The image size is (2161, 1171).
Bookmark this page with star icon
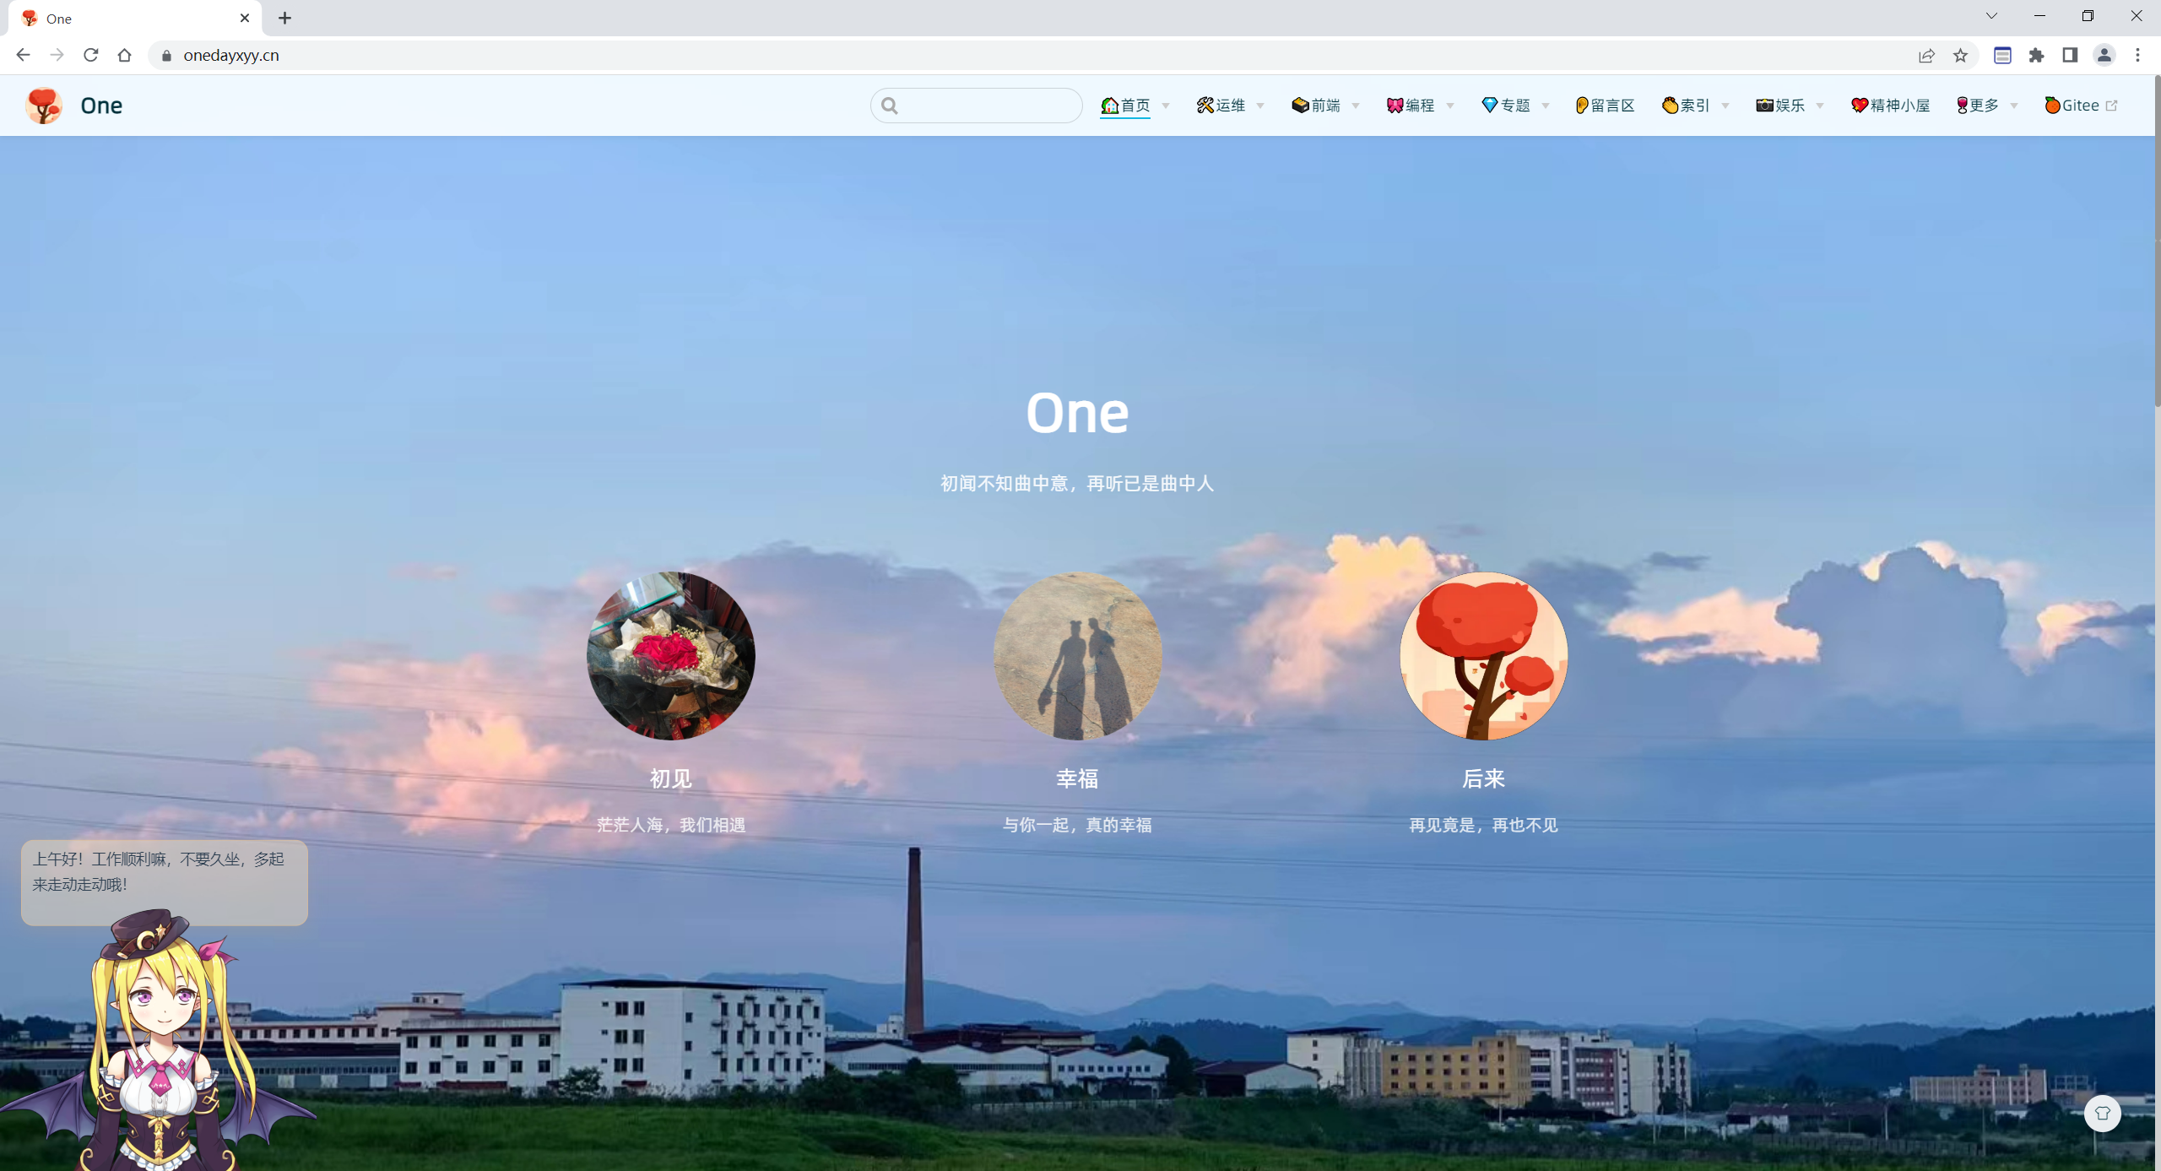pyautogui.click(x=1960, y=56)
